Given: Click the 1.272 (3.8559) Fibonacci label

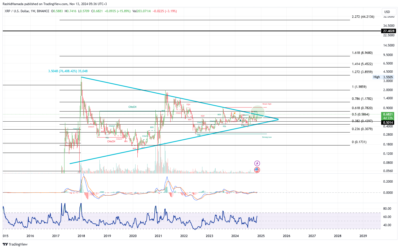Looking at the screenshot, I should point(362,72).
